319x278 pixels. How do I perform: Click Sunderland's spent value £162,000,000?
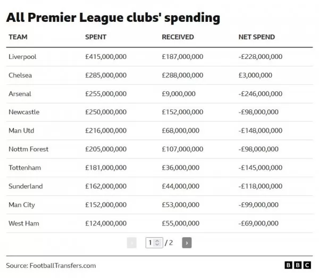tap(106, 186)
